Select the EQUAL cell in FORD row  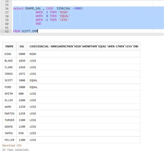pyautogui.click(x=84, y=87)
